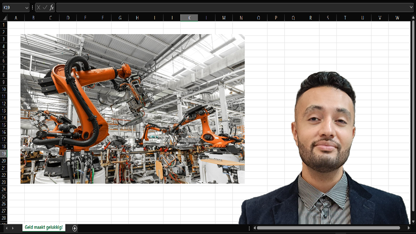Select column A header
Viewport: 416px width, 234px height.
click(x=16, y=18)
